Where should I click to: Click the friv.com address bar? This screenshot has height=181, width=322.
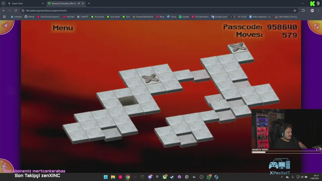tap(158, 11)
